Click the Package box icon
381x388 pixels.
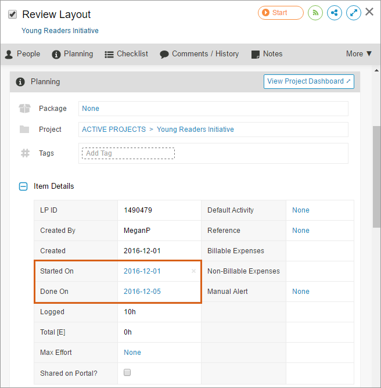point(24,109)
